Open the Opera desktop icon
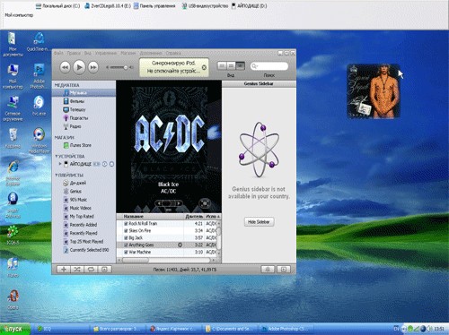 pos(13,300)
